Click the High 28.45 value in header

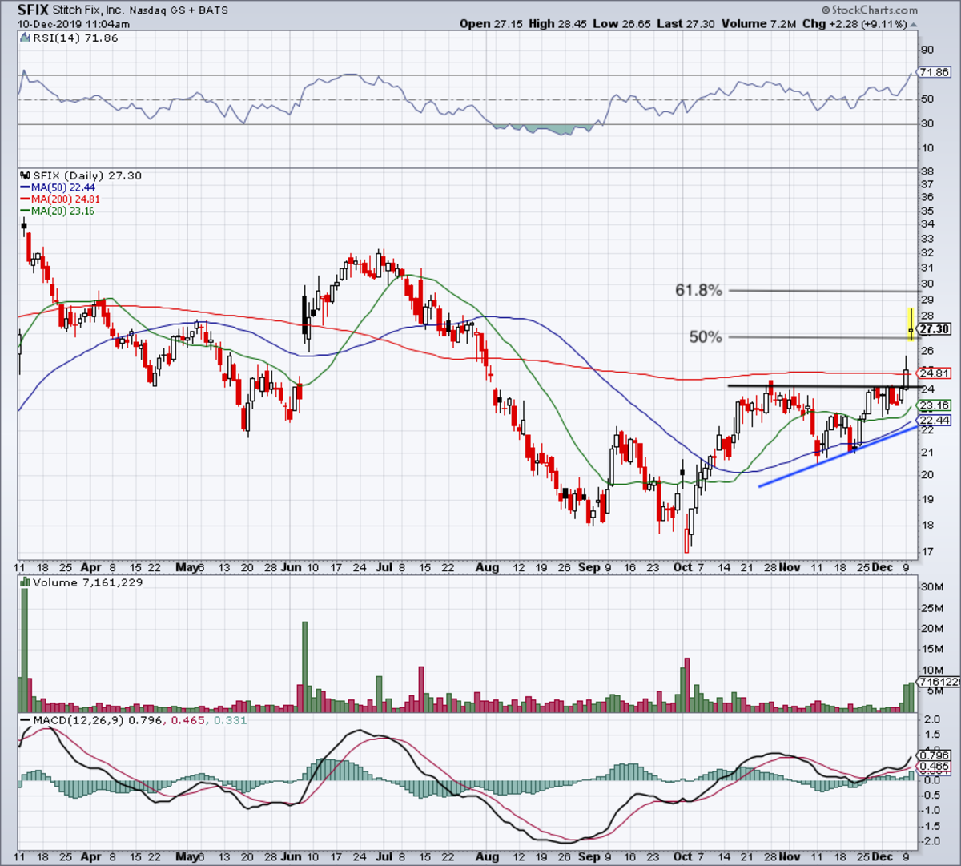click(558, 24)
